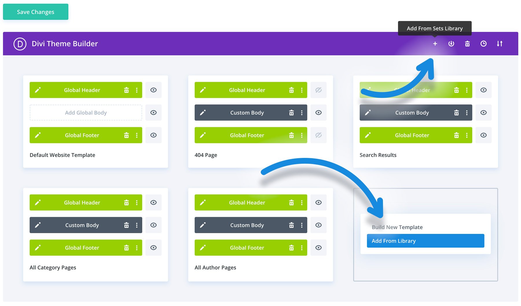Select Add From Library menu option
The image size is (521, 306).
click(x=425, y=241)
